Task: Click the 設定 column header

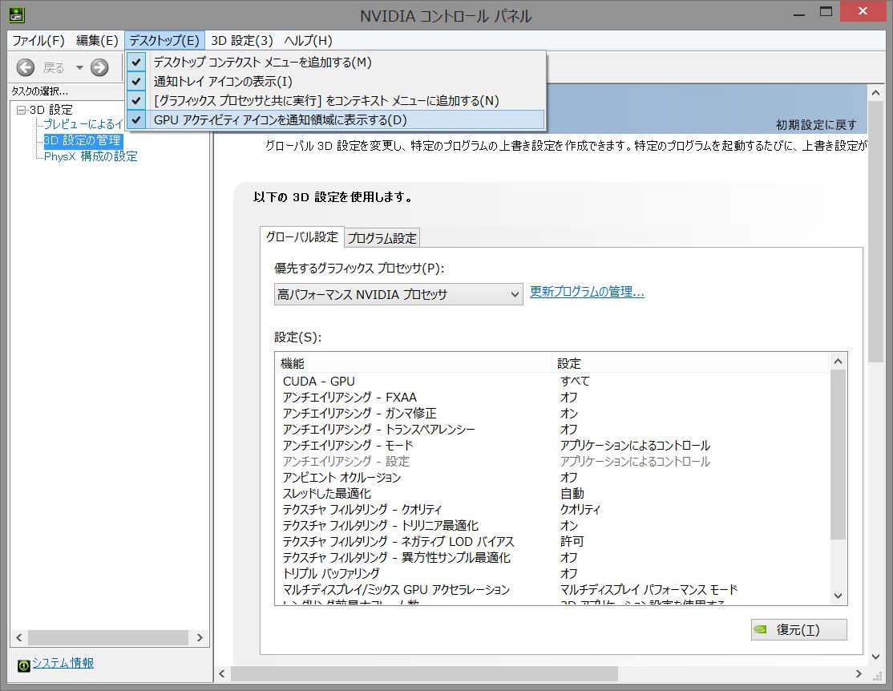Action: click(x=690, y=363)
